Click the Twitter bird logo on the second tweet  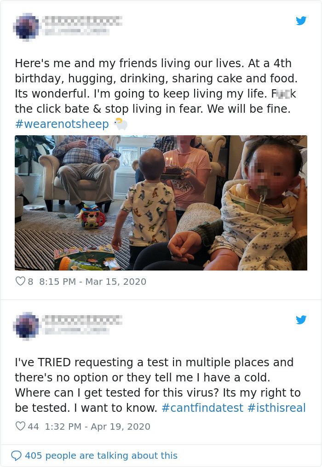[301, 319]
